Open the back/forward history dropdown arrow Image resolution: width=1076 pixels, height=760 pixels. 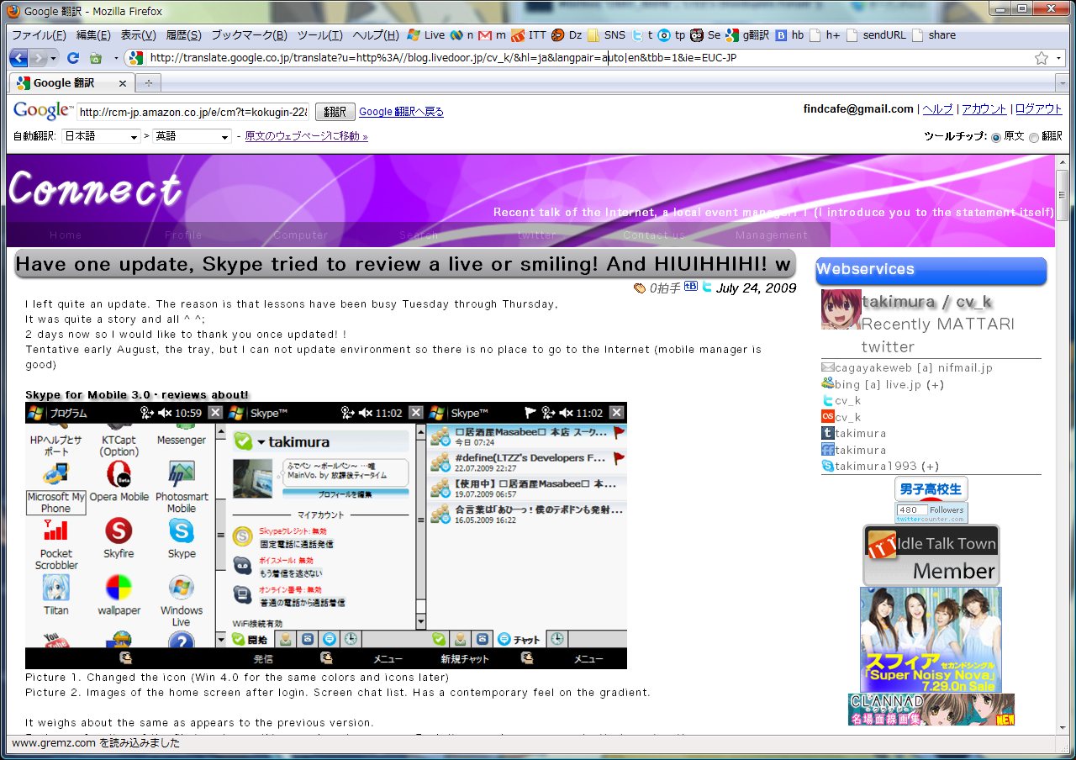tap(54, 58)
